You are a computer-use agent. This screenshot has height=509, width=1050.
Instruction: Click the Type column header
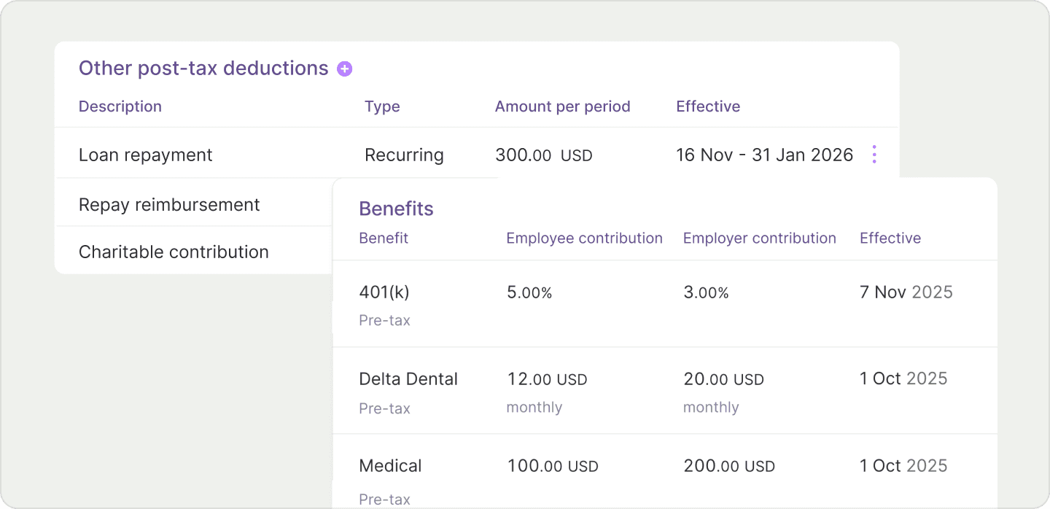[x=382, y=106]
